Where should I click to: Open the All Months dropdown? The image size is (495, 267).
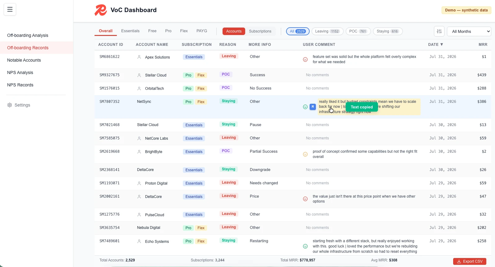469,31
